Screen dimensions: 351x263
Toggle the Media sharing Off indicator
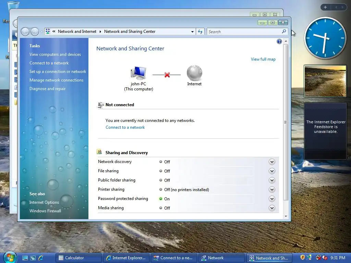tap(160, 208)
